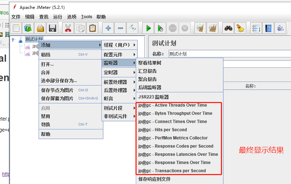Choose 粘贴 from the context menu
Image resolution: width=291 pixels, height=184 pixels.
71,55
